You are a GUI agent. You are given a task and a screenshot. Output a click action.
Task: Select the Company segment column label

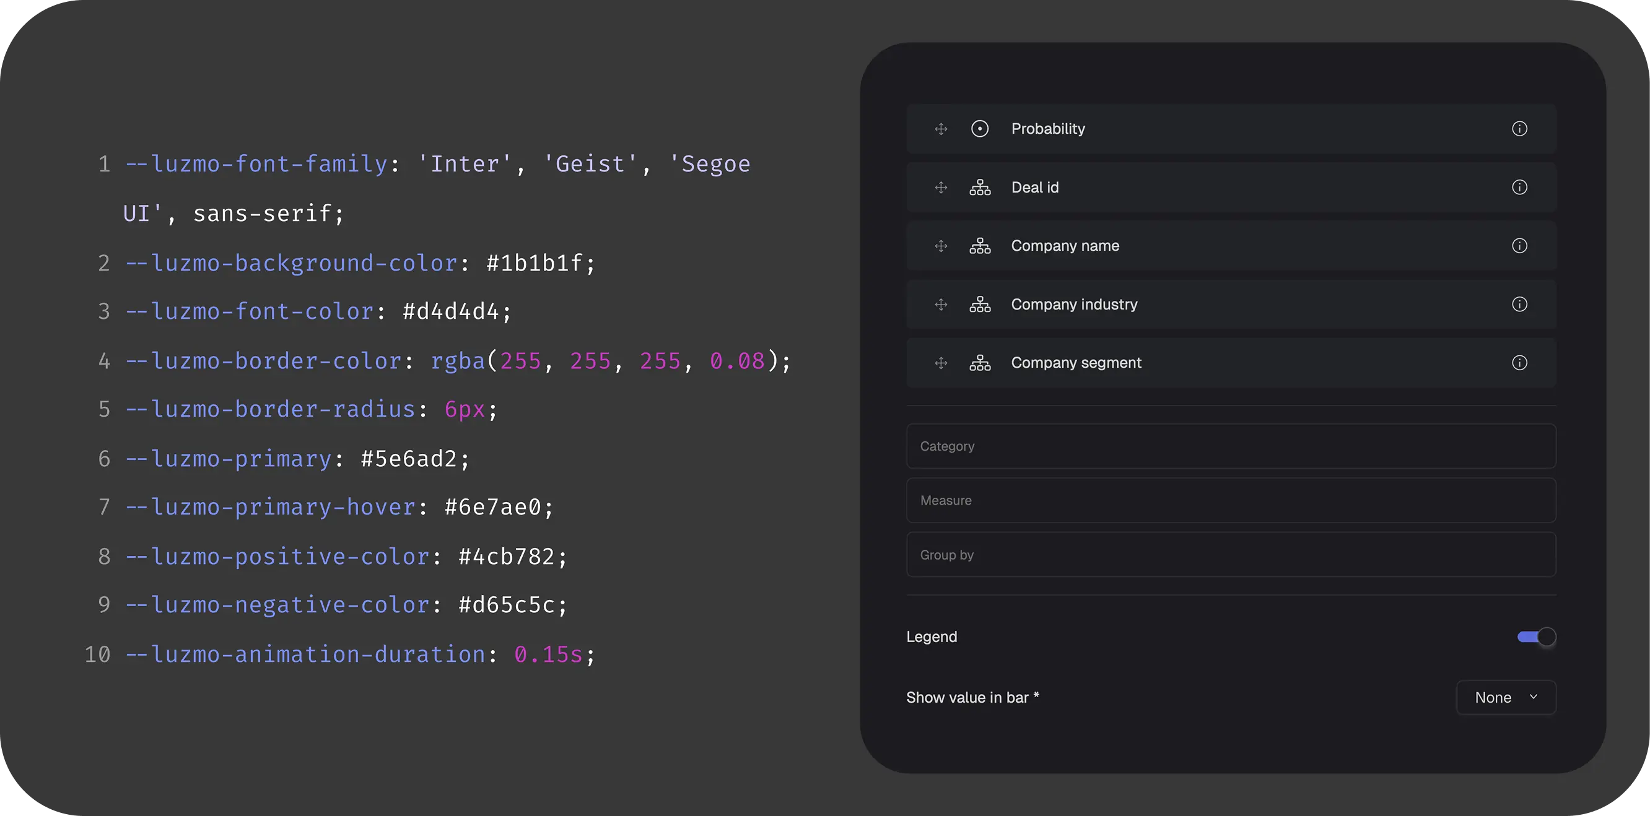click(1076, 363)
